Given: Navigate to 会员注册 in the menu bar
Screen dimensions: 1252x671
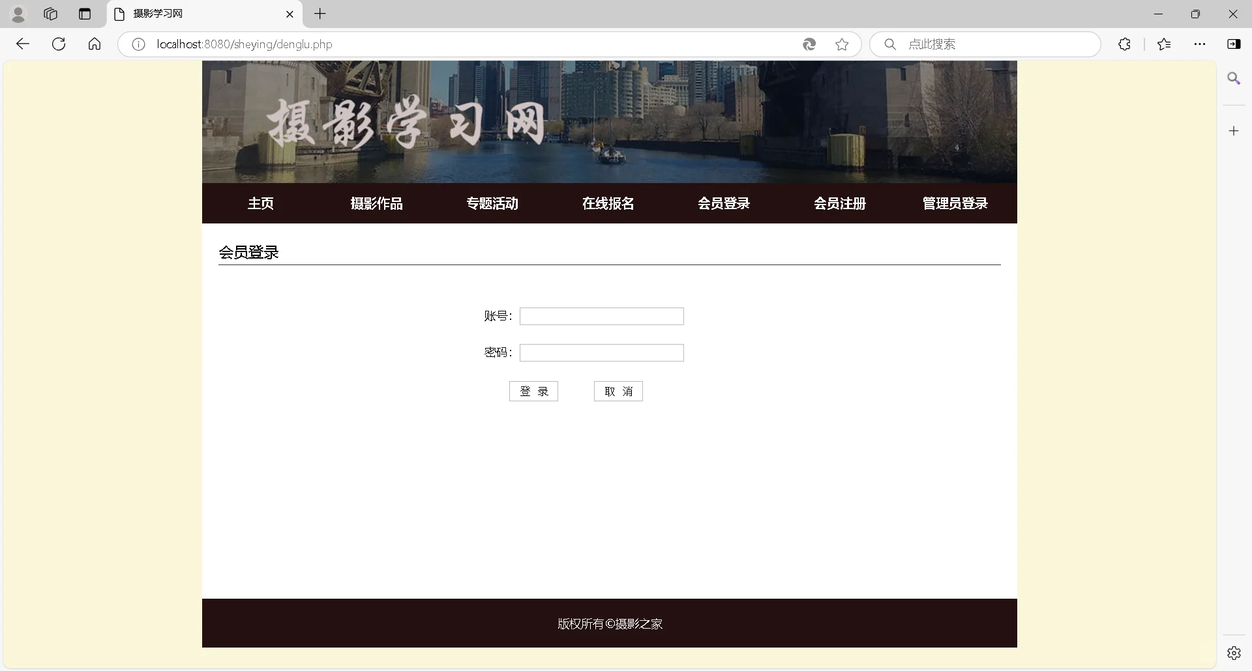Looking at the screenshot, I should click(x=840, y=203).
